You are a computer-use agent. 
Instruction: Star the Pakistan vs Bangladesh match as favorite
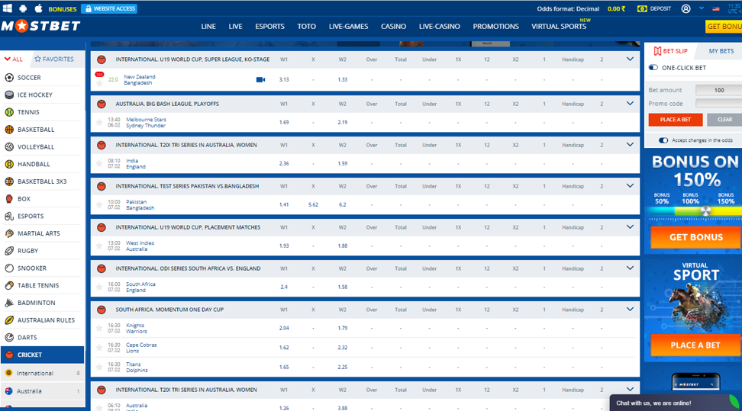(x=99, y=205)
